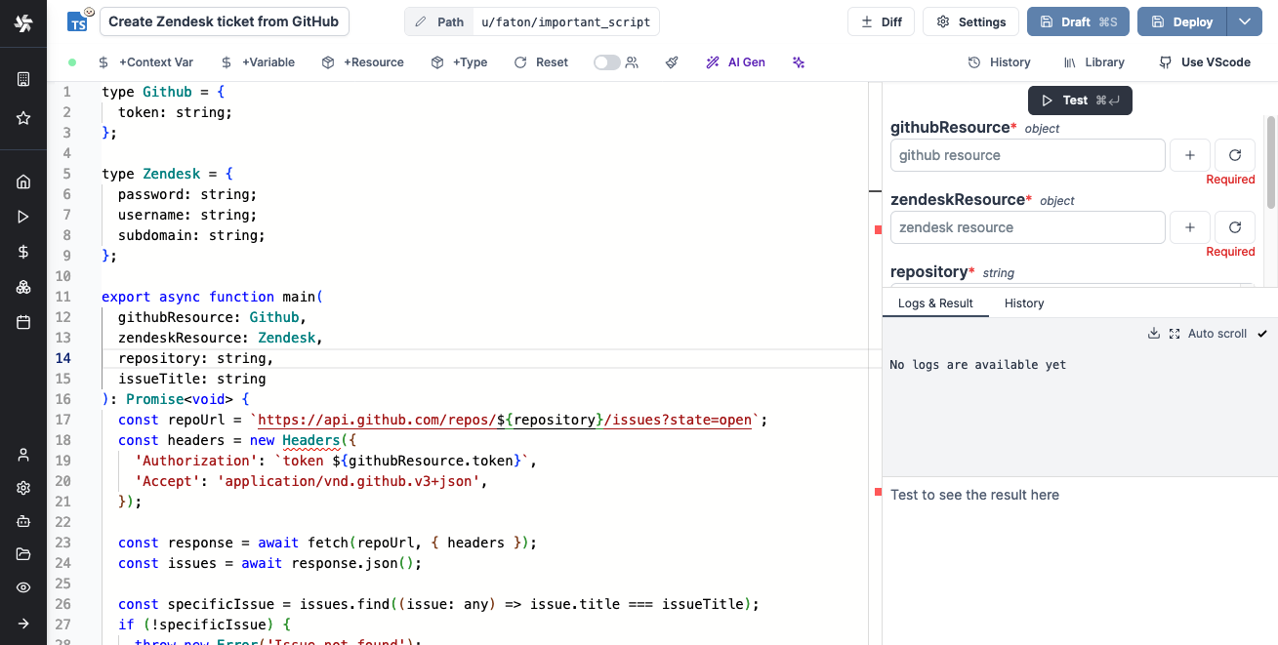
Task: Open the Home page from the sidebar
Action: click(x=23, y=181)
